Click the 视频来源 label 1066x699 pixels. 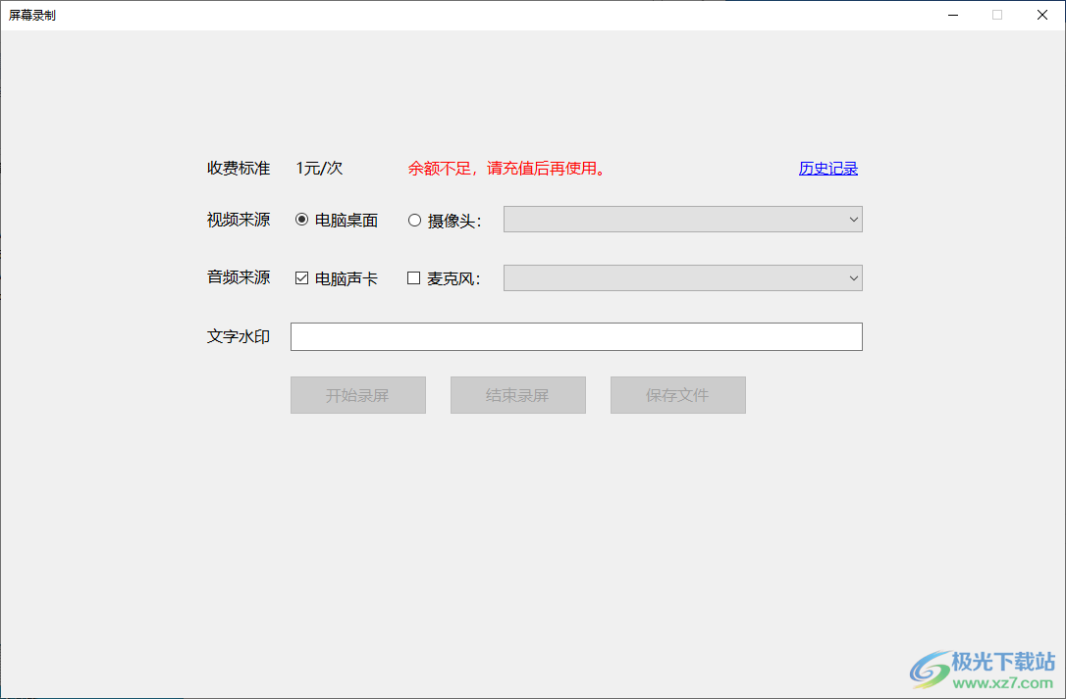(239, 220)
